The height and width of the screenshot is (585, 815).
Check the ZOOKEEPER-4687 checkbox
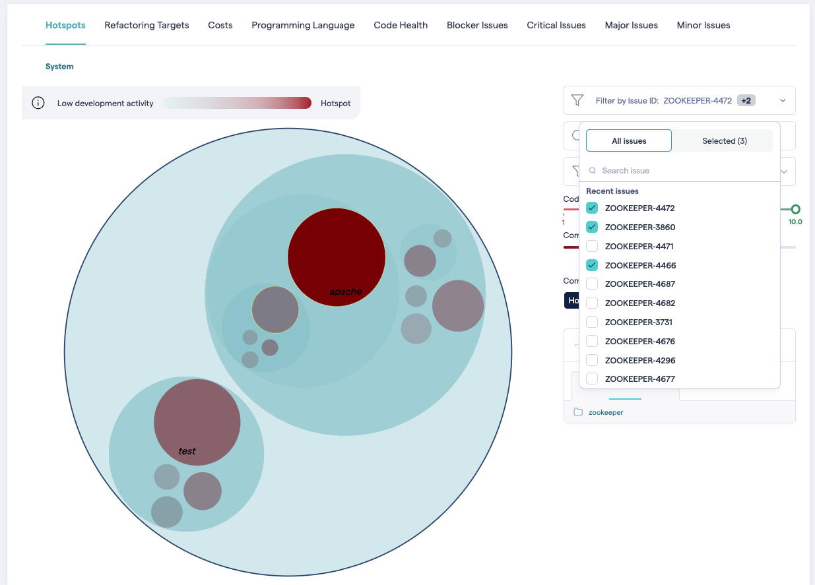591,284
